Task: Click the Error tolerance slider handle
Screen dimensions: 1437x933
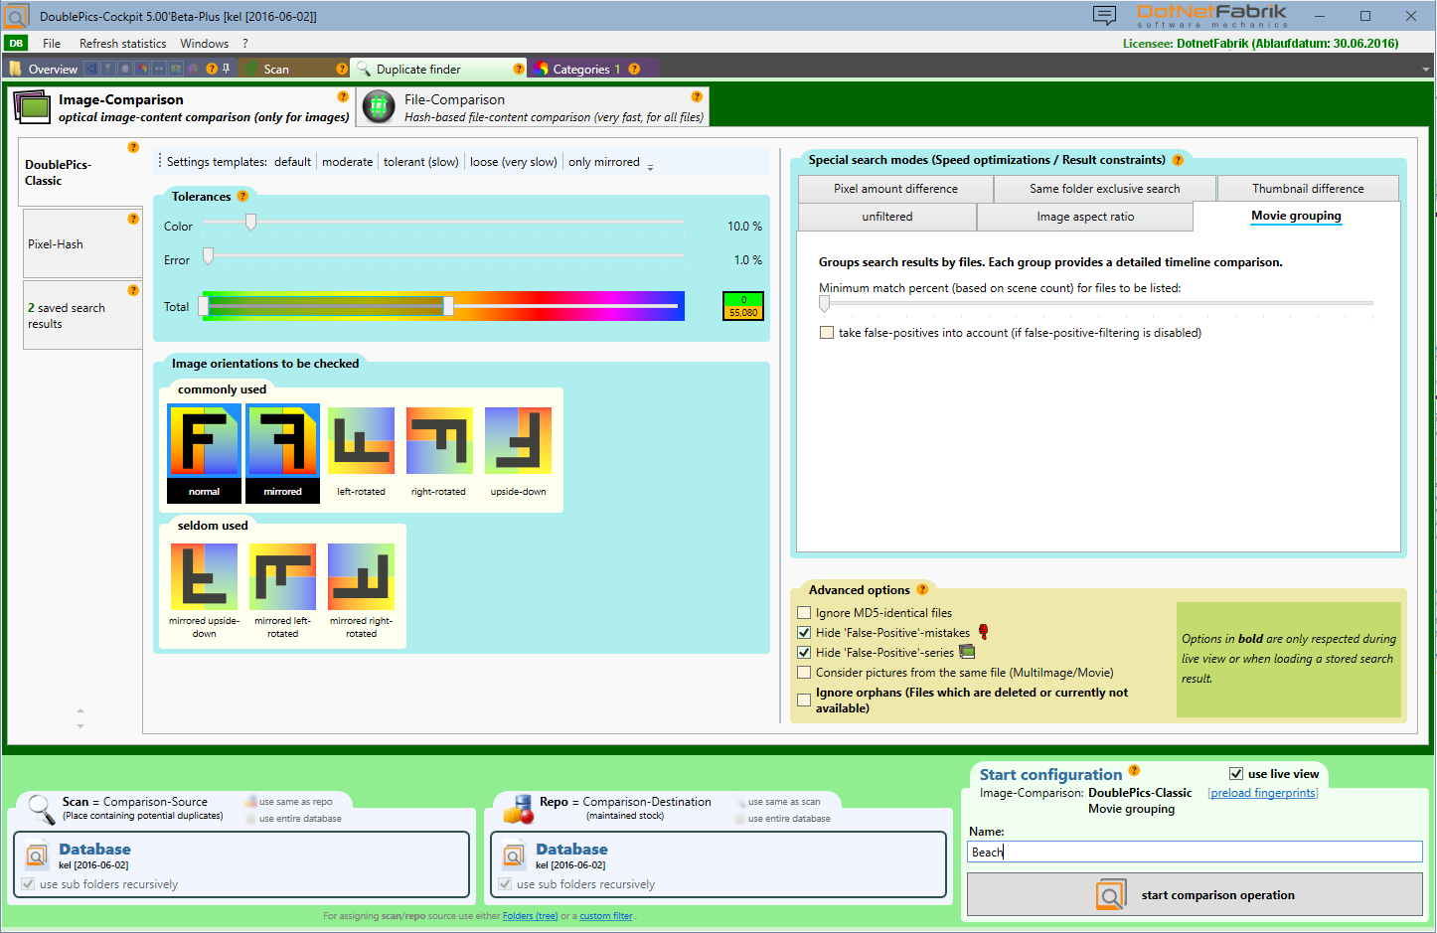Action: [208, 256]
